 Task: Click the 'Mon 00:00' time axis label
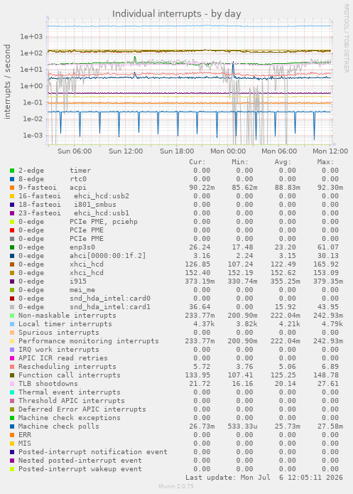[x=228, y=151]
